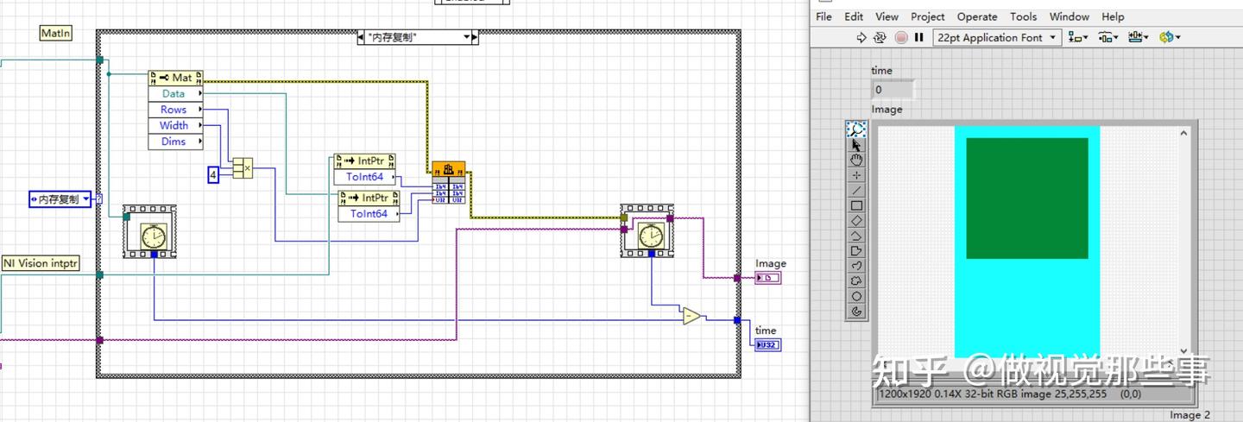Viewport: 1243px width, 422px height.
Task: Open the Resize Objects dropdown
Action: 1139,37
